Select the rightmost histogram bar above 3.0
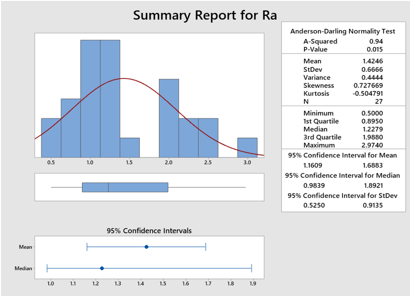The image size is (411, 297). click(247, 147)
